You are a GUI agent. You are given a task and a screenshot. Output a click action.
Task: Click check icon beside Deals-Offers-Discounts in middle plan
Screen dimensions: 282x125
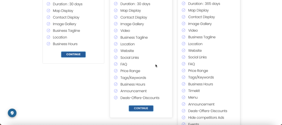coord(116,98)
